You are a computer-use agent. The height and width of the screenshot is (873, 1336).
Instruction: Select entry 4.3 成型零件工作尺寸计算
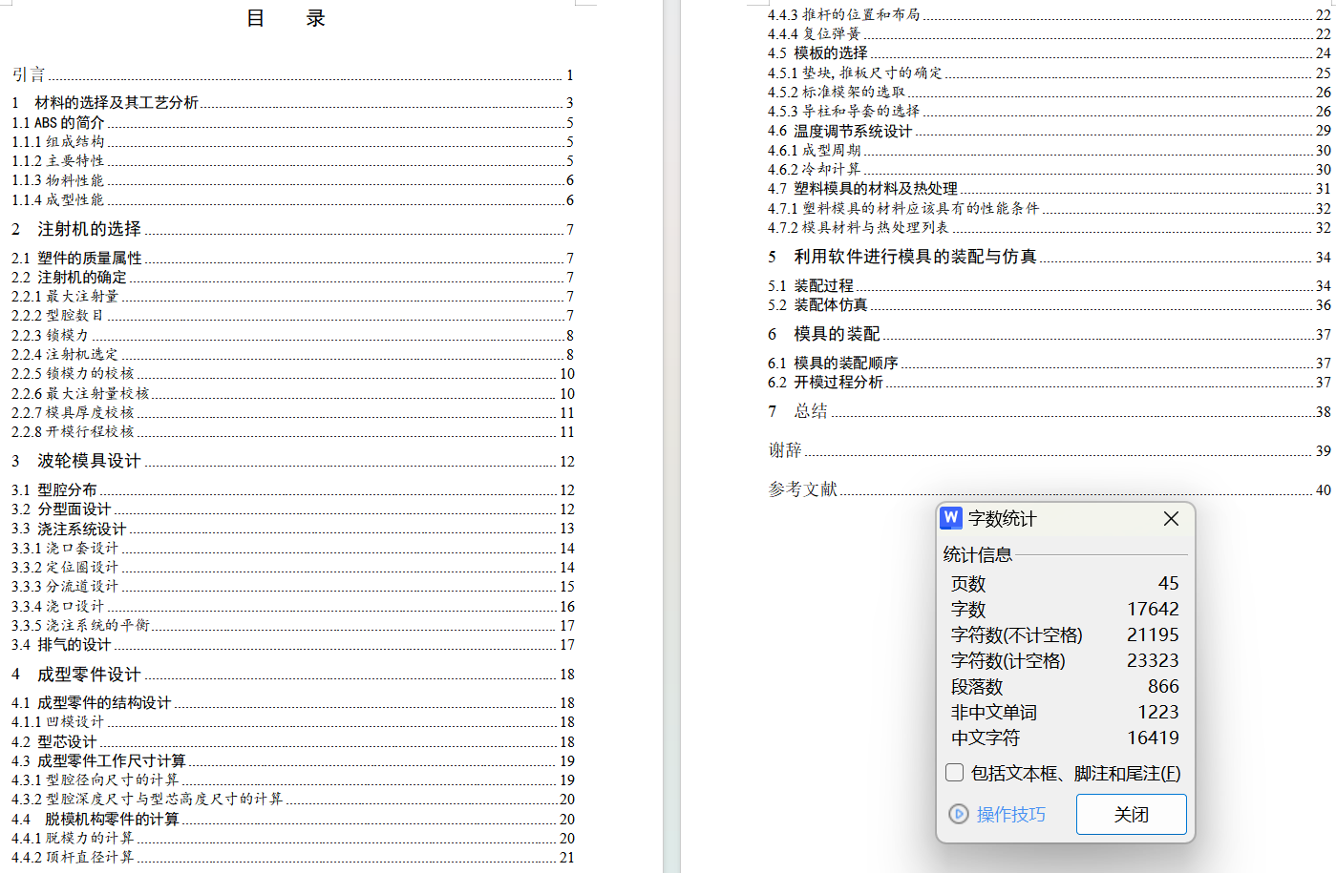[x=292, y=760]
